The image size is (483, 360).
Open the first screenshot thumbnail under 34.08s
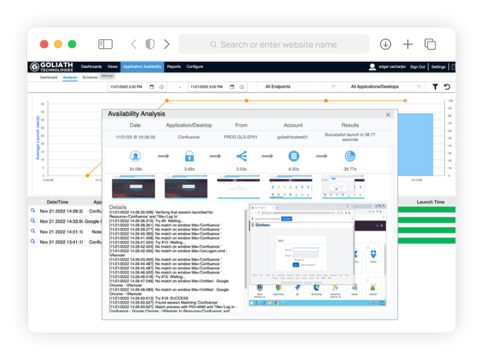click(x=133, y=186)
